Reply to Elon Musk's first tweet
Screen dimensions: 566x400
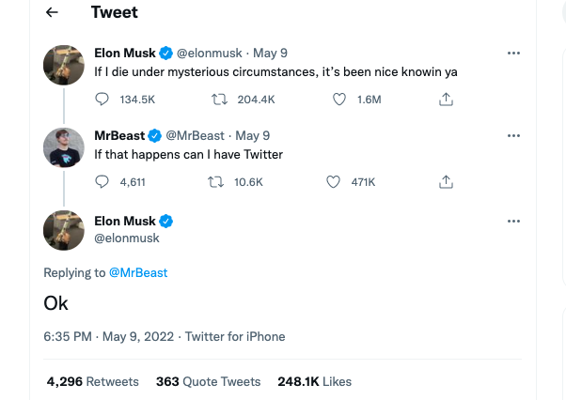[x=103, y=99]
